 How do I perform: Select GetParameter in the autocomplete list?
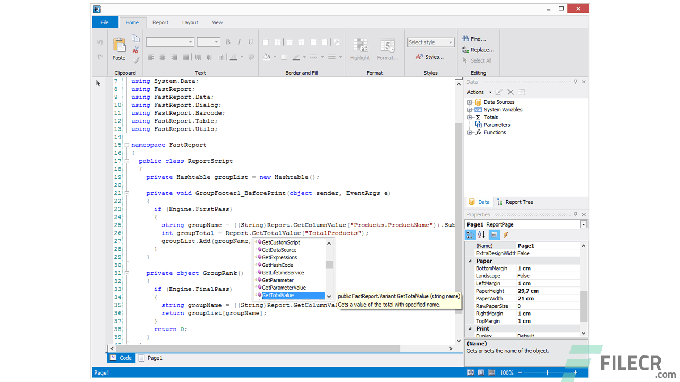click(278, 280)
